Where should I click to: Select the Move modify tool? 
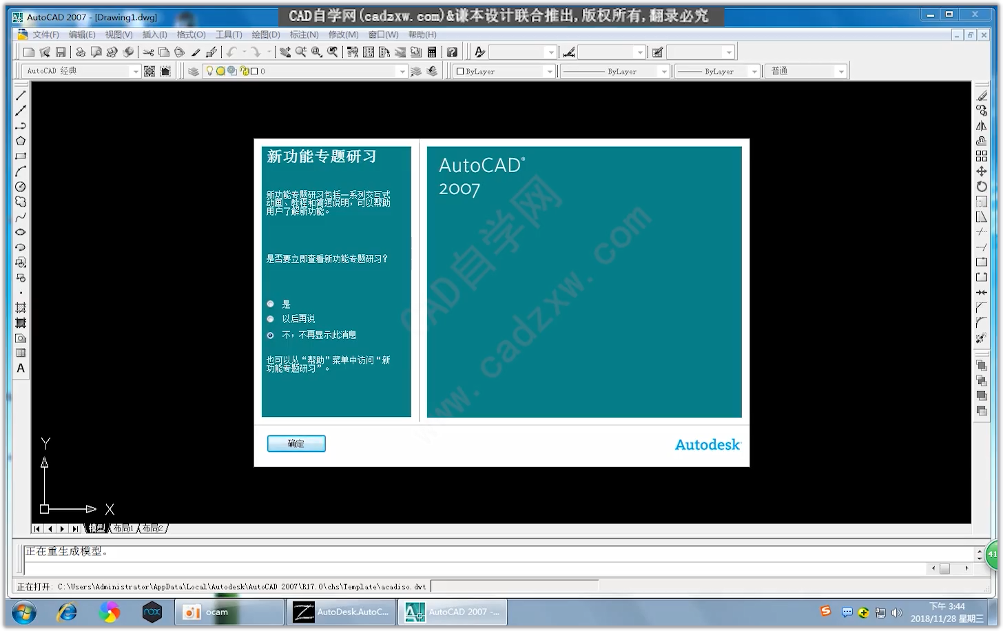coord(982,171)
